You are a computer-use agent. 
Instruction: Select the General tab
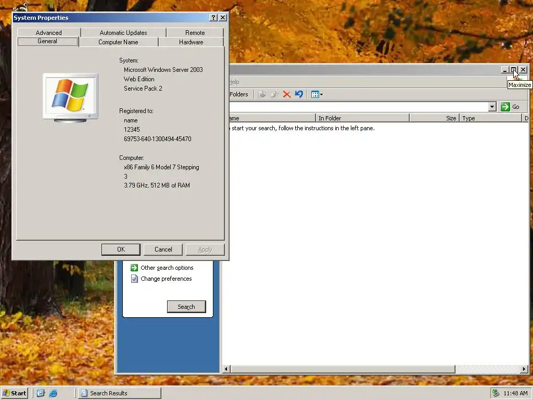click(x=47, y=41)
